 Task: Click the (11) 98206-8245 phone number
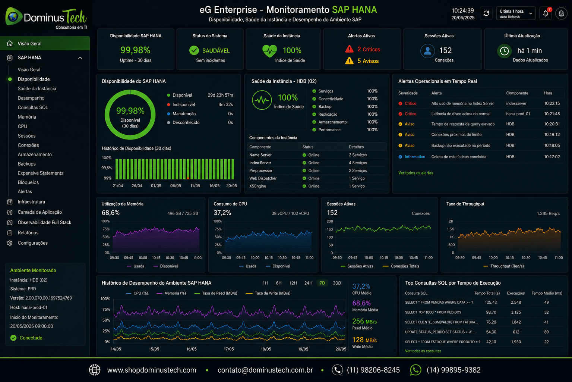click(x=373, y=370)
